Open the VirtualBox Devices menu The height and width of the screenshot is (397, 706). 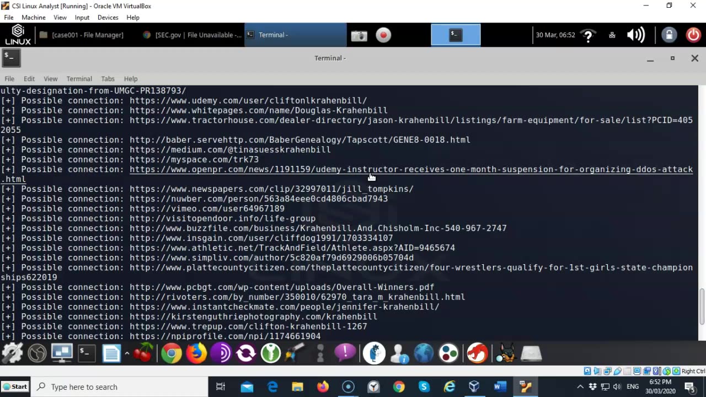point(108,18)
